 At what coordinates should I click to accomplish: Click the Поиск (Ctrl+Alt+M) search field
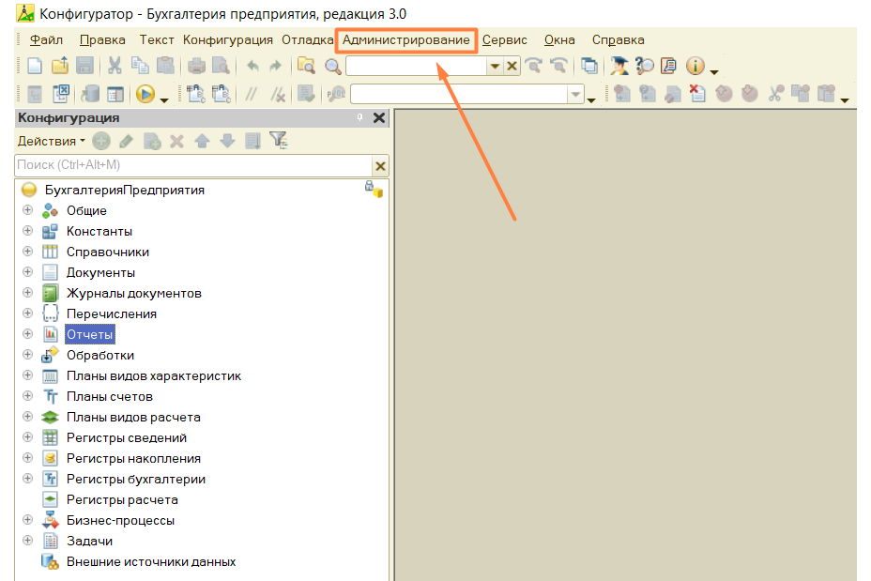click(193, 165)
